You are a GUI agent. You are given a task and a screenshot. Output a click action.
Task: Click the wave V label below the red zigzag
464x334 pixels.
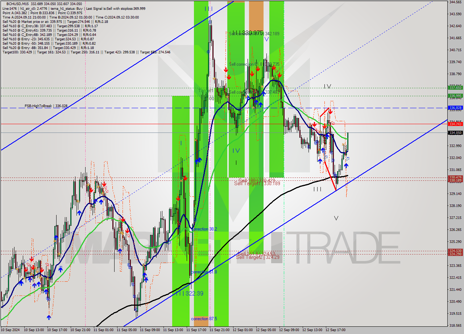pyautogui.click(x=336, y=218)
